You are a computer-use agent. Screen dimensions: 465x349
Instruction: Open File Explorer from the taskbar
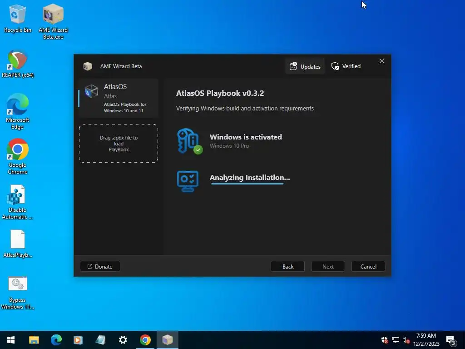coord(34,340)
